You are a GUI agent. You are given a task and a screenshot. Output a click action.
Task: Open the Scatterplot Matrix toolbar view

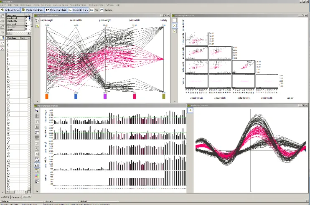(x=78, y=10)
